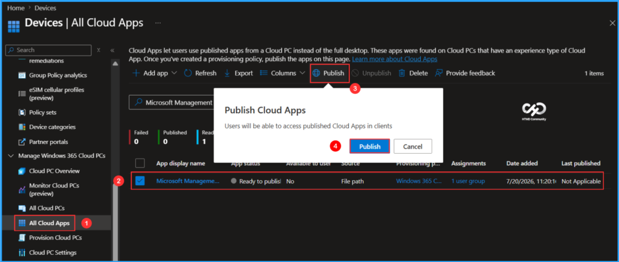Click the Provide feedback icon
This screenshot has width=619, height=262.
439,73
